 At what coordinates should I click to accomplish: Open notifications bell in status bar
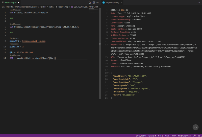[x=199, y=136]
